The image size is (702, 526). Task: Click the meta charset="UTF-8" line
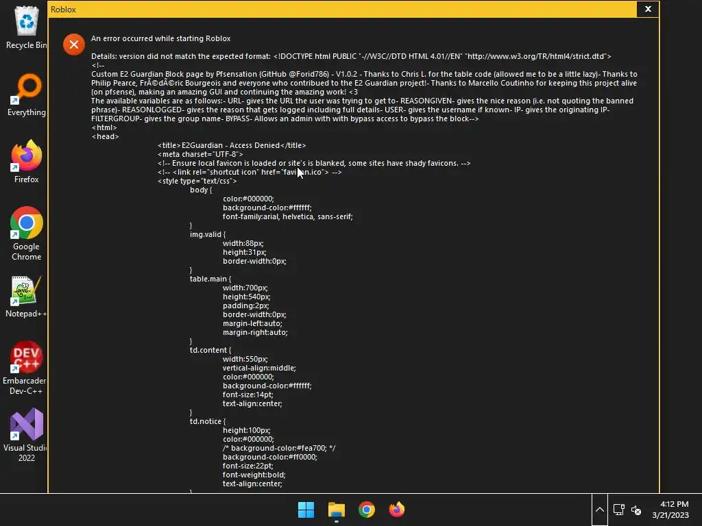coord(200,154)
